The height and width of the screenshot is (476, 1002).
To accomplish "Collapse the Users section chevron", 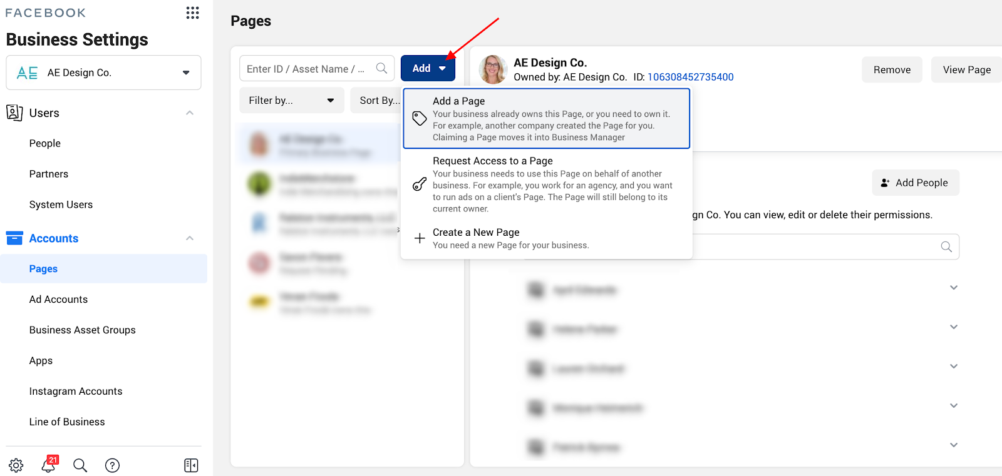I will (190, 113).
